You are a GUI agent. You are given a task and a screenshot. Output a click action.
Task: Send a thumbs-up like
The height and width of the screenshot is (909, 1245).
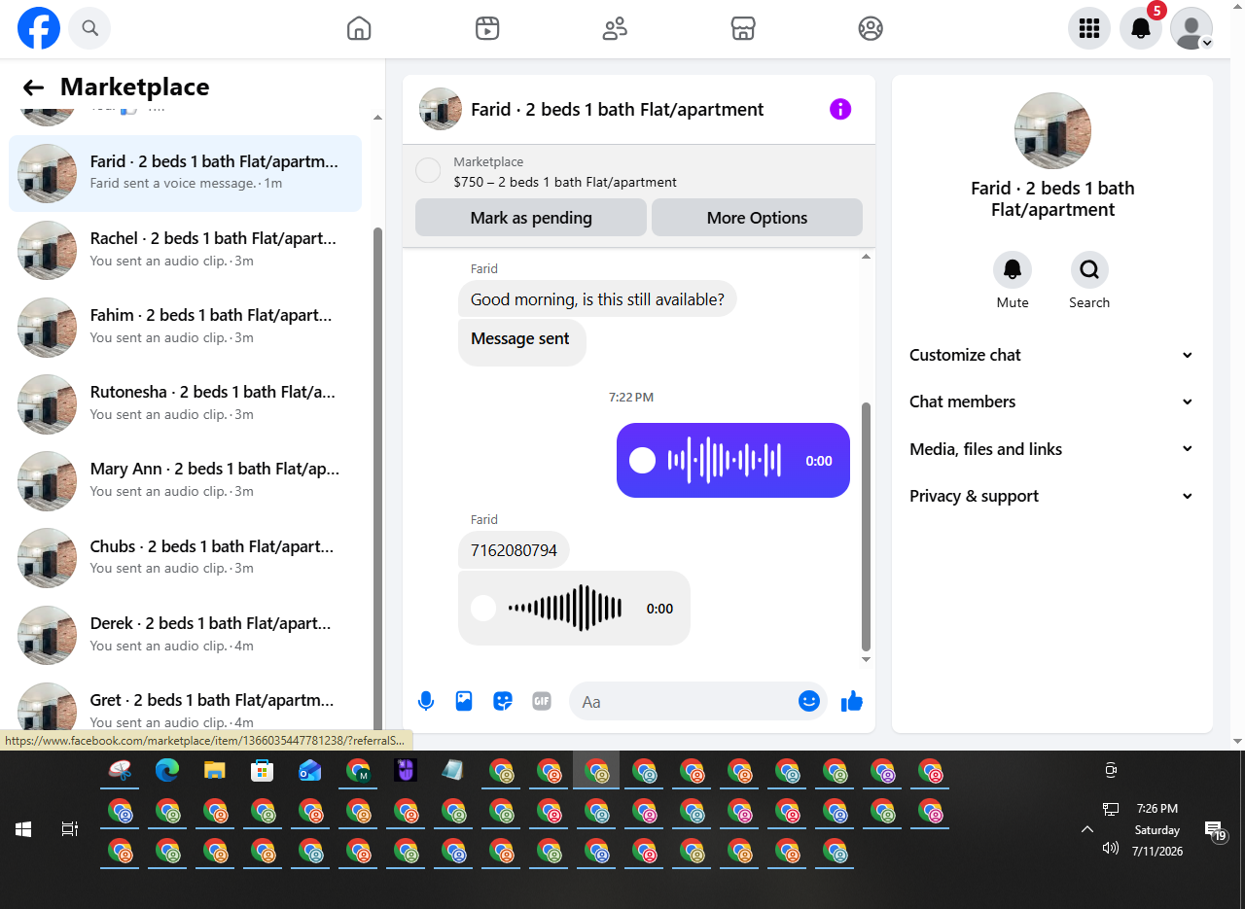coord(852,701)
